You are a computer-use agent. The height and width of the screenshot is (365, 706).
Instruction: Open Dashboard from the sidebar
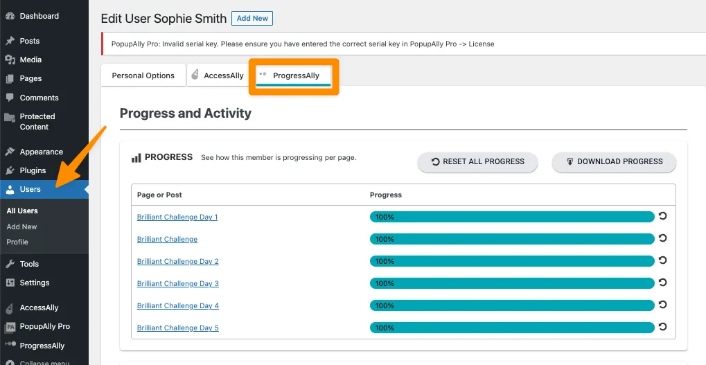(39, 16)
